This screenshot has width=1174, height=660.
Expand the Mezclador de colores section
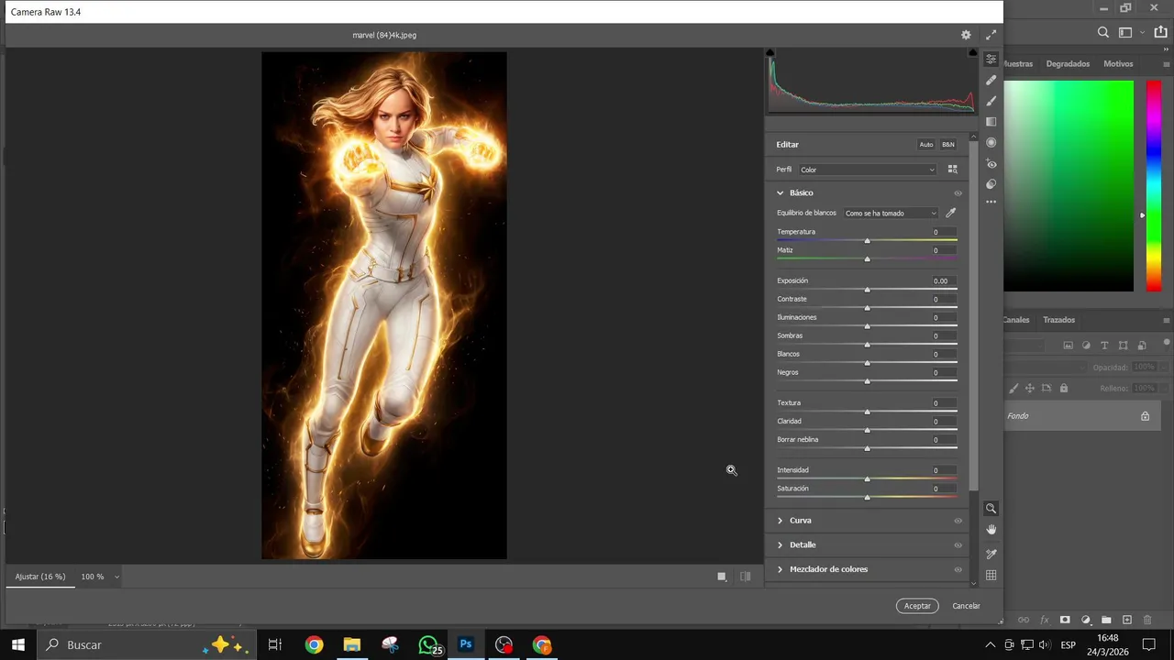tap(781, 569)
